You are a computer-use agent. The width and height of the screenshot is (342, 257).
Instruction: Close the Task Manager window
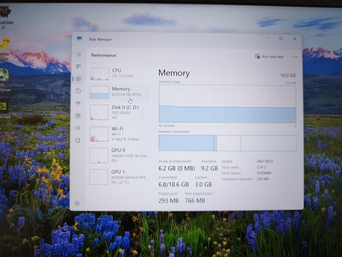pyautogui.click(x=295, y=39)
